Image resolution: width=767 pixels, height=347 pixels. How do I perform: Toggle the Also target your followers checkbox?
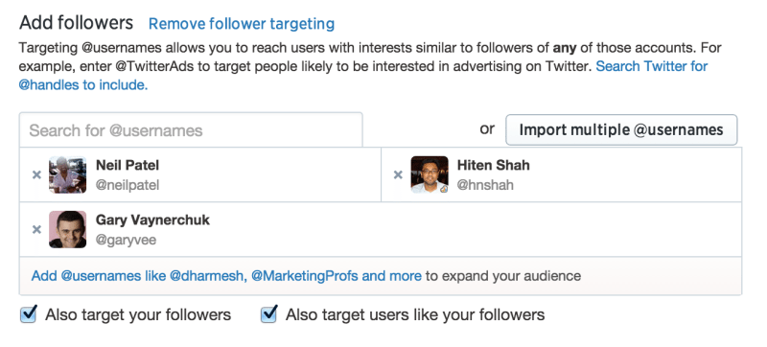(29, 313)
